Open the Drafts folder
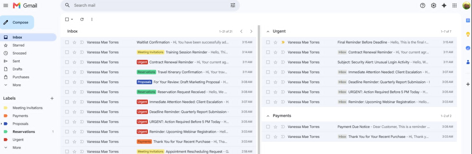Viewport: 472px width, 154px height. click(17, 69)
